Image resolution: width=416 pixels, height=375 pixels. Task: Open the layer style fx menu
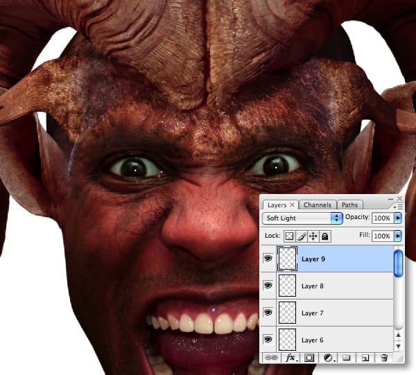[x=291, y=358]
